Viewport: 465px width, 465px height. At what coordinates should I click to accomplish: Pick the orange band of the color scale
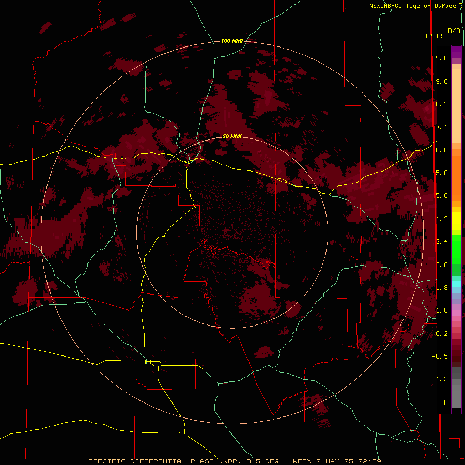pos(456,178)
